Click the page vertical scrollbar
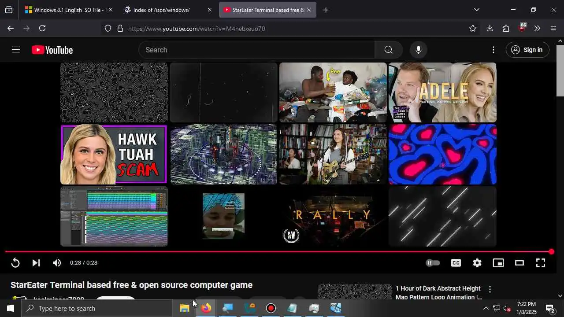 point(560,70)
